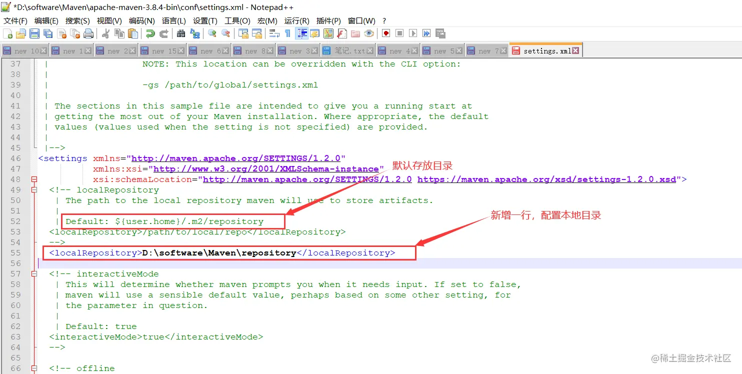Open the XMLSchema-instance link on line 47
The height and width of the screenshot is (374, 742).
coord(266,168)
